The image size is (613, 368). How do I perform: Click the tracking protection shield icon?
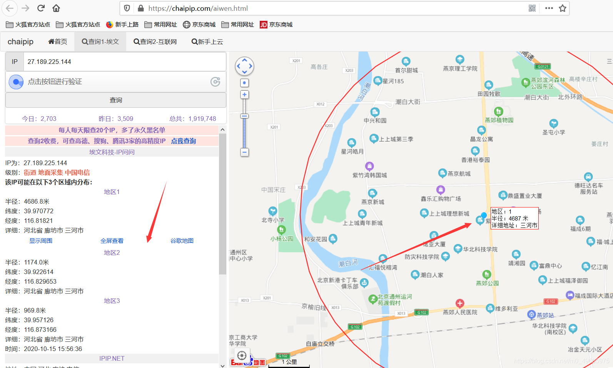point(127,8)
